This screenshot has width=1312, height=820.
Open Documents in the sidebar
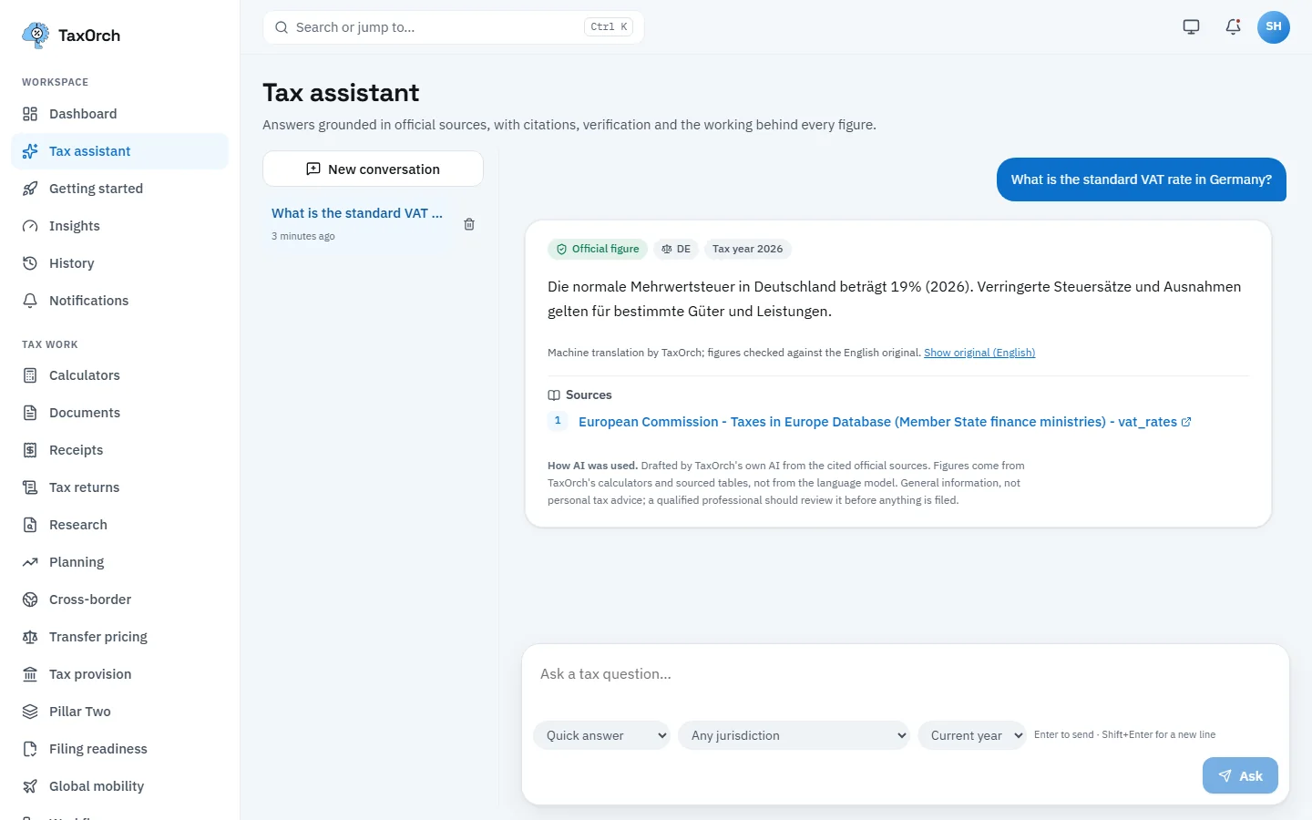[x=119, y=413]
